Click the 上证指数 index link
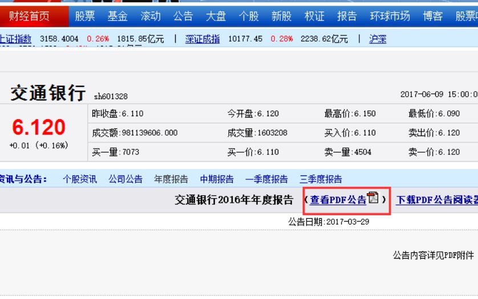 click(15, 39)
